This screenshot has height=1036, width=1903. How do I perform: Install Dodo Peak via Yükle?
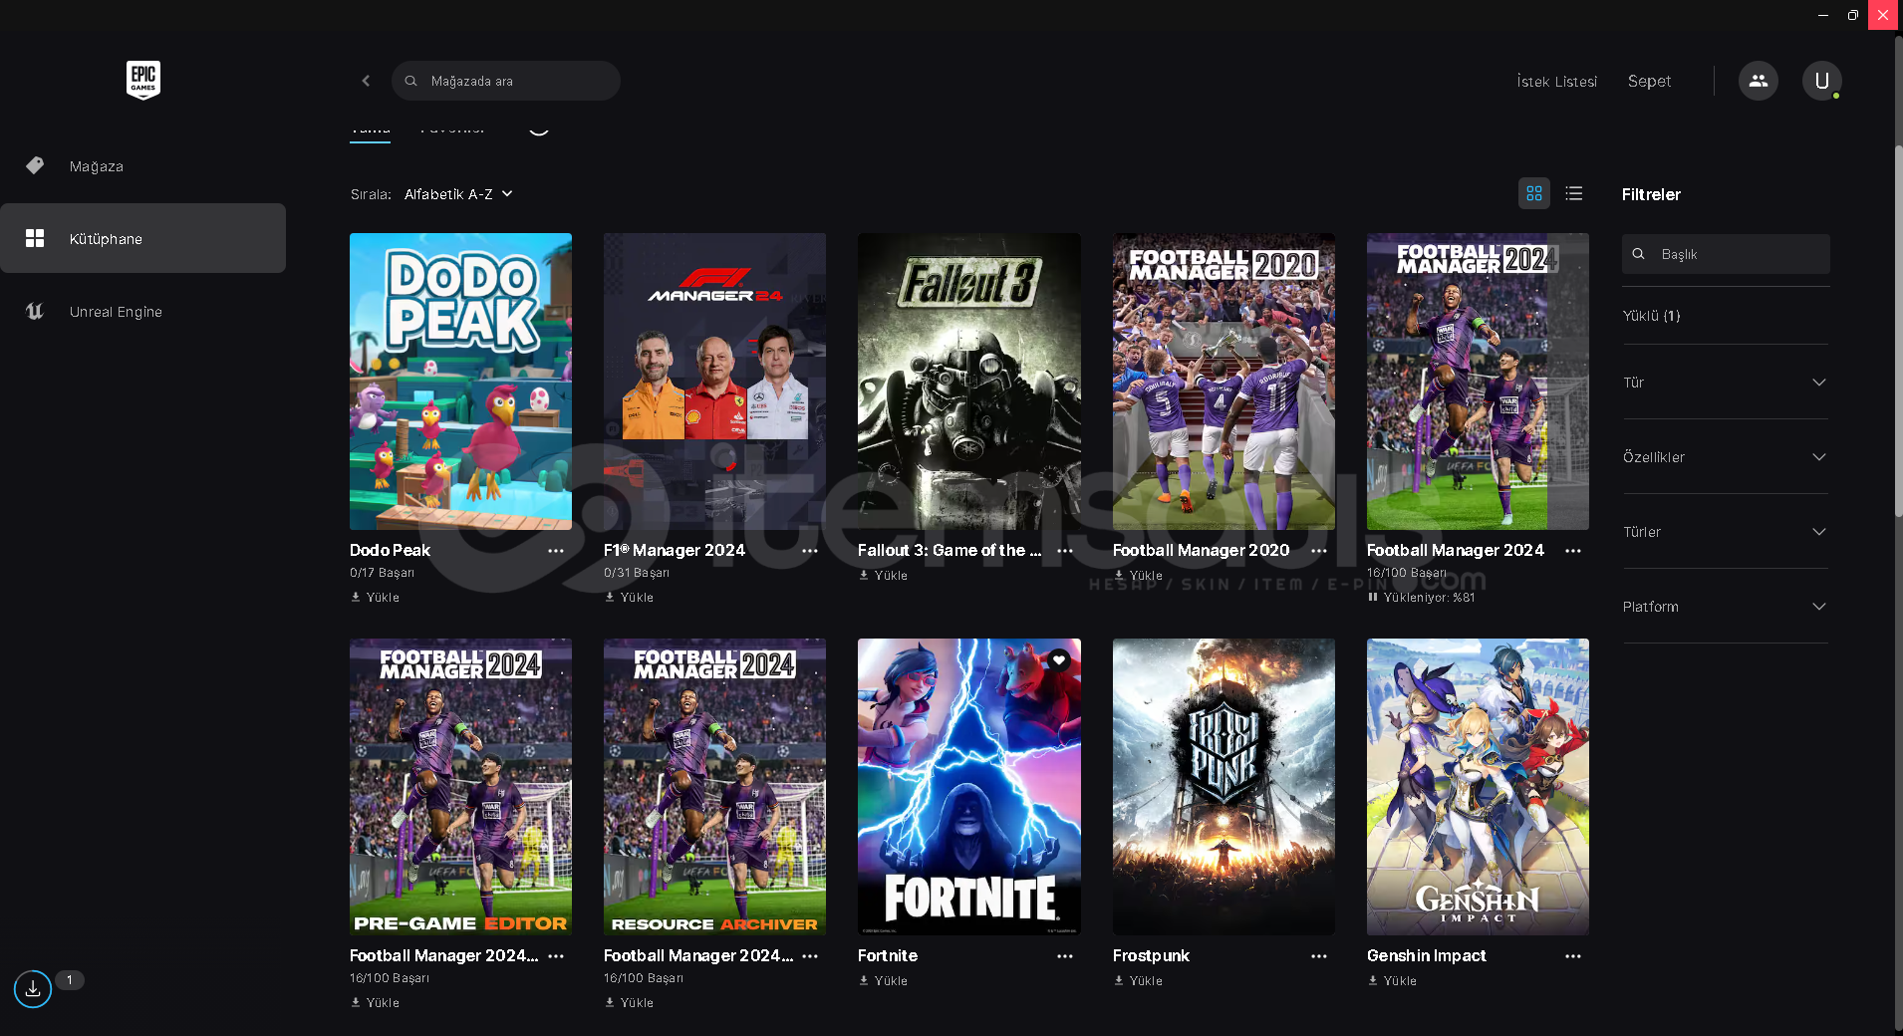375,598
